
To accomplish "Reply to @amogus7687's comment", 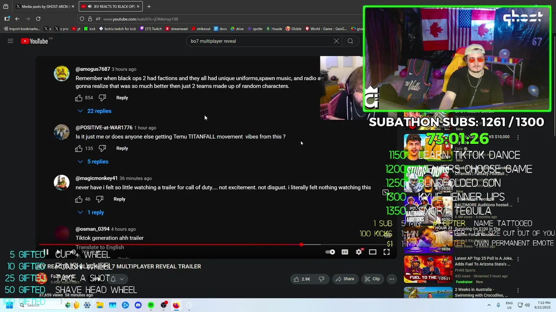I will click(x=122, y=98).
